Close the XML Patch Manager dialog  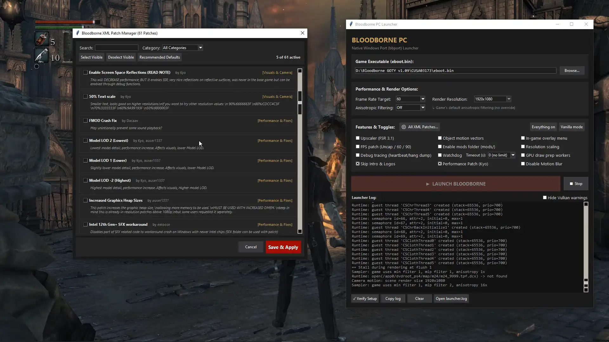(x=303, y=33)
